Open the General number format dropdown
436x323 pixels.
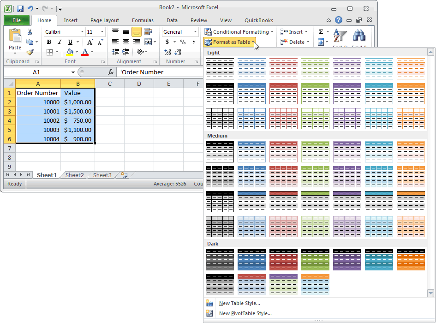pyautogui.click(x=195, y=32)
